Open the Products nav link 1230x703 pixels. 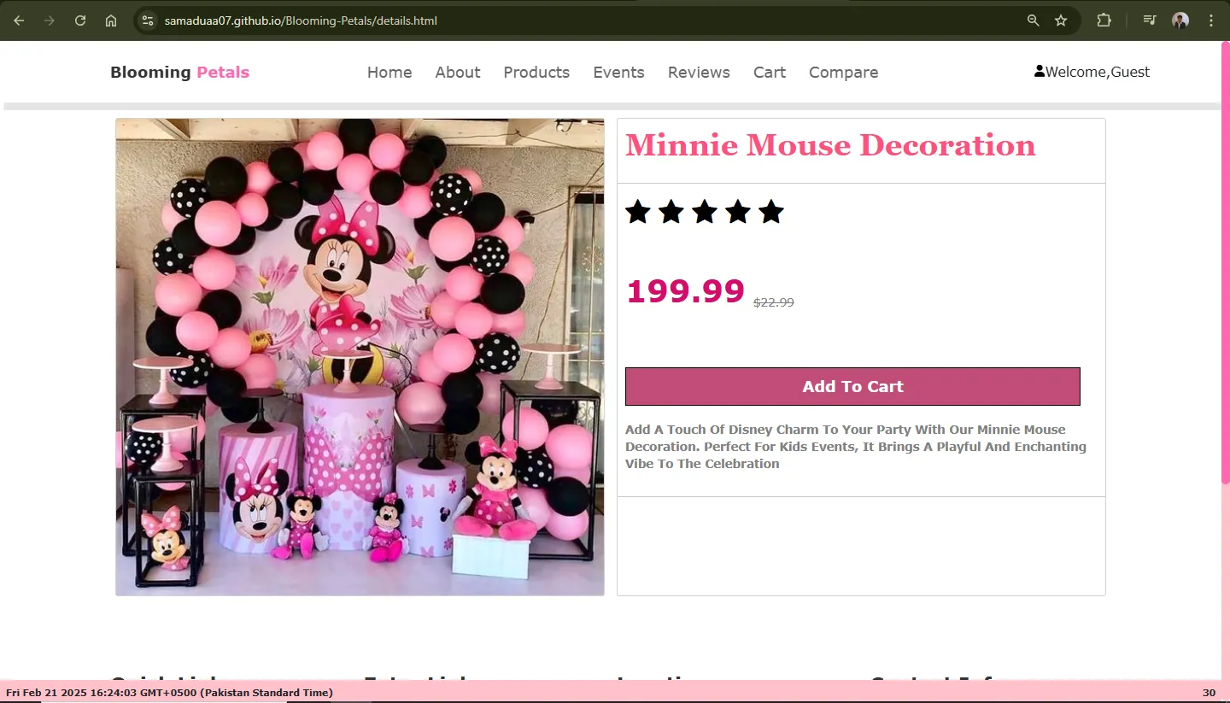coord(536,73)
